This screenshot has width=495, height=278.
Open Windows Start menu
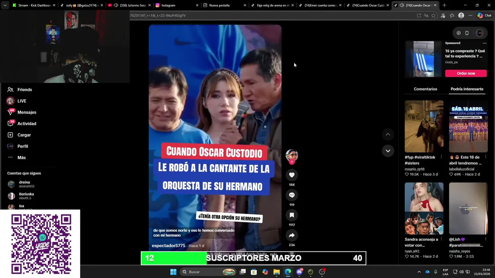coord(173,272)
